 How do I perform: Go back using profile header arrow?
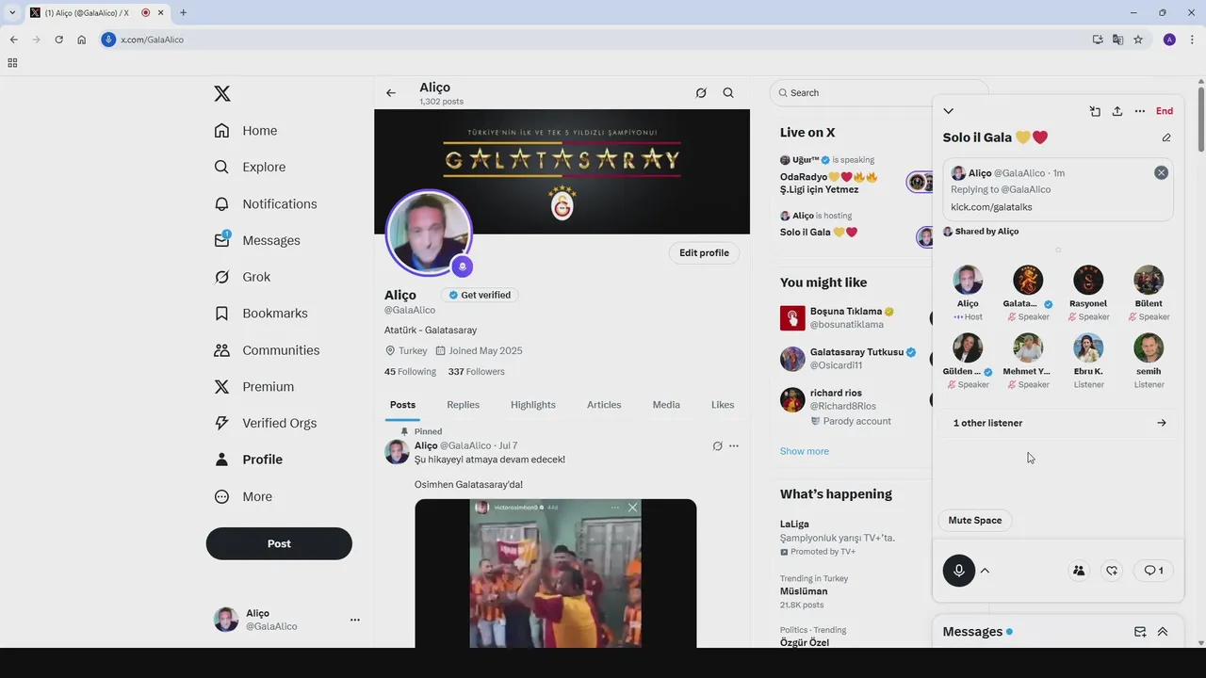click(391, 93)
